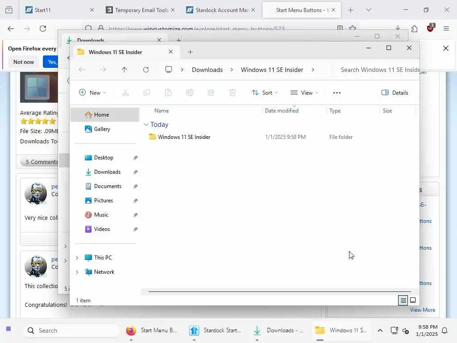
Task: Open the Firefox window from taskbar
Action: (152, 330)
